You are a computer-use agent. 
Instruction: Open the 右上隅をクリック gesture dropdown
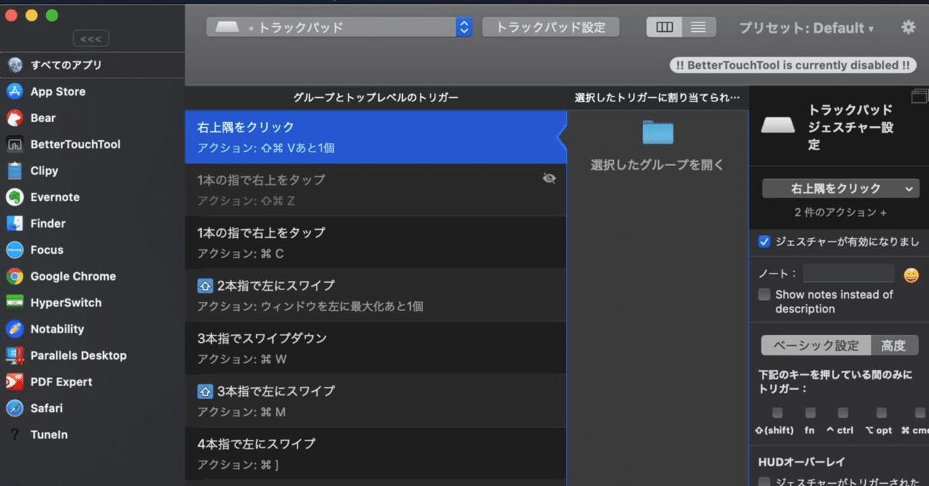(841, 189)
